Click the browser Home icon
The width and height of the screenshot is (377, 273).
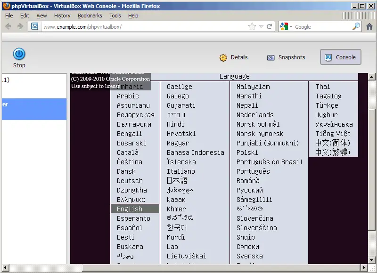pyautogui.click(x=369, y=26)
